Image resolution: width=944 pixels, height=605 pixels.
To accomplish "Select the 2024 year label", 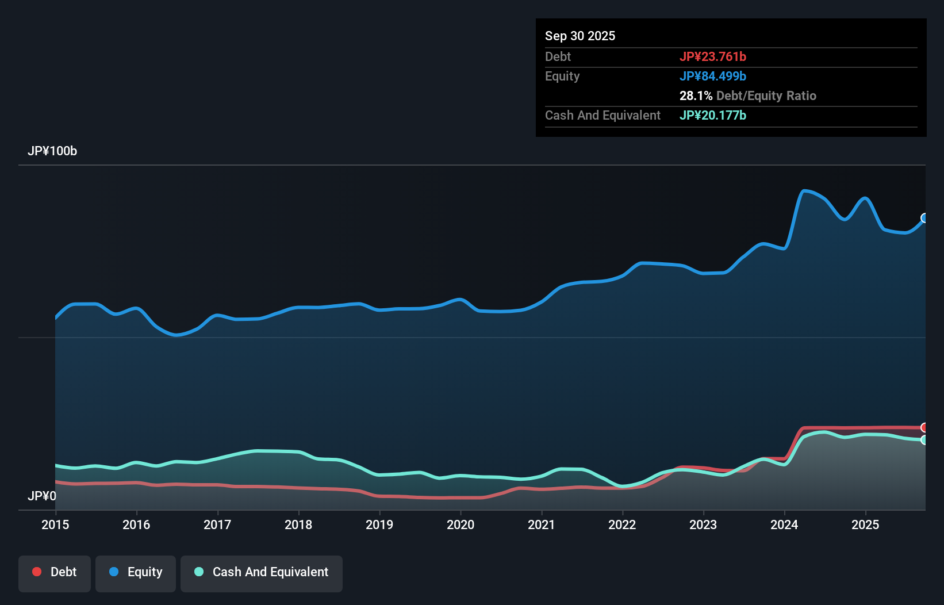I will (784, 525).
